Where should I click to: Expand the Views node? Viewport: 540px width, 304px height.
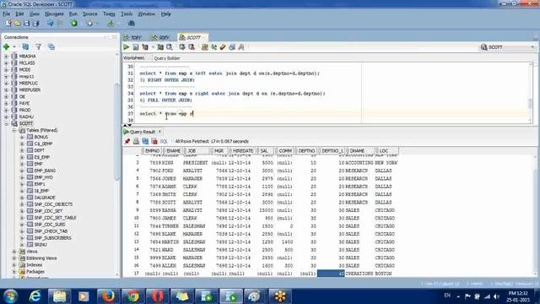(14, 252)
